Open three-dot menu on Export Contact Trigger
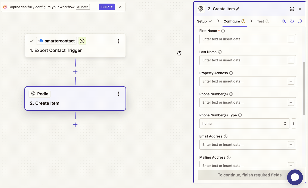308x188 pixels. click(x=119, y=41)
